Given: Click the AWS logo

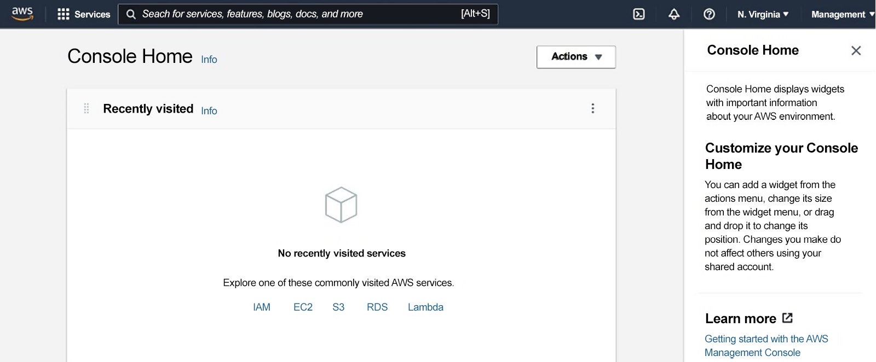Looking at the screenshot, I should click(x=22, y=14).
